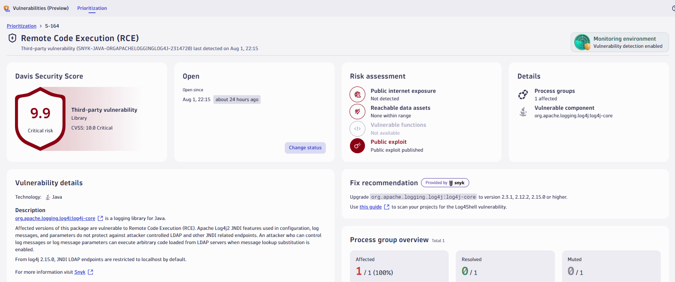Click the Reachable data assets icon
The width and height of the screenshot is (675, 282).
[357, 111]
